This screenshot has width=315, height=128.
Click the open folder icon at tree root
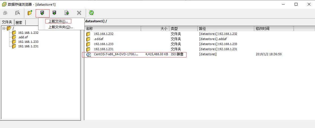coord(9,28)
